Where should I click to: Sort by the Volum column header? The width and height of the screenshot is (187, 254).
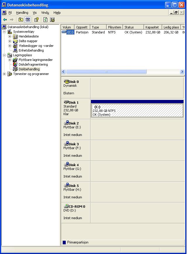tap(68, 27)
